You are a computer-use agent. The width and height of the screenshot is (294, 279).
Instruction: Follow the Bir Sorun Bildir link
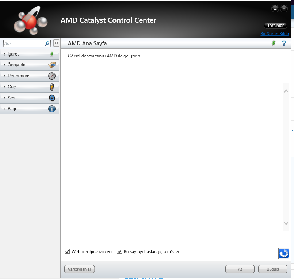tap(275, 34)
